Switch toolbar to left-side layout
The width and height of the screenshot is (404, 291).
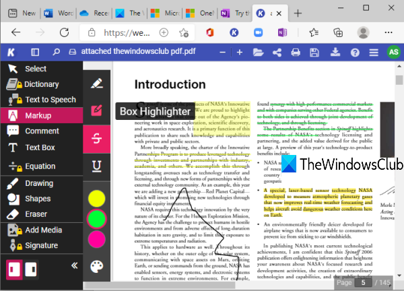tap(13, 269)
